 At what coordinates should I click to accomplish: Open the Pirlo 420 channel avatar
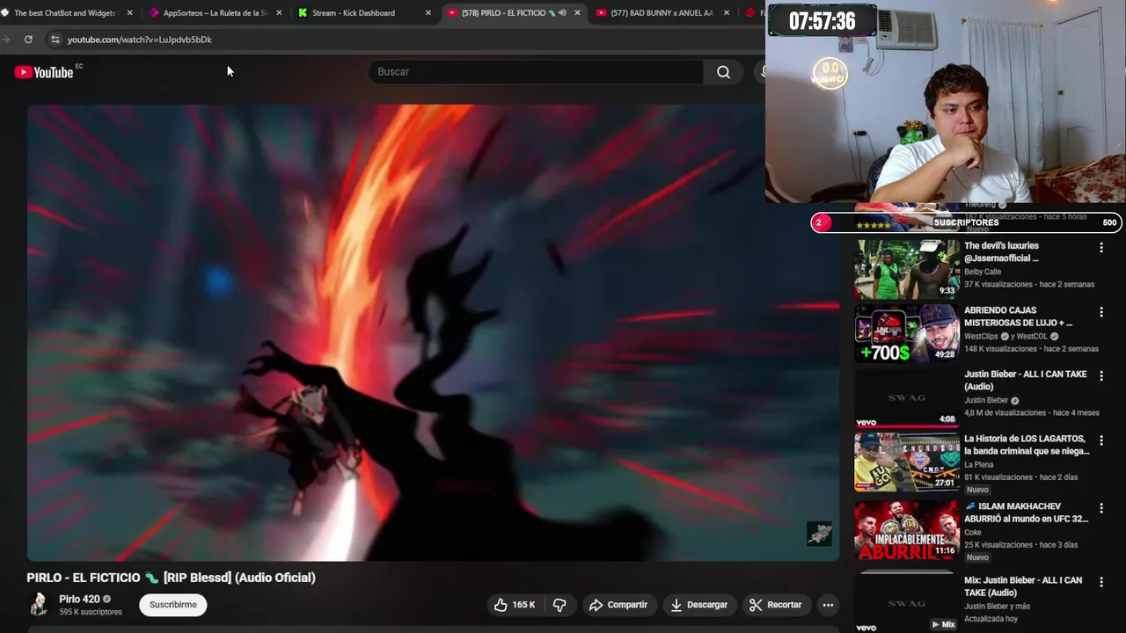(39, 604)
